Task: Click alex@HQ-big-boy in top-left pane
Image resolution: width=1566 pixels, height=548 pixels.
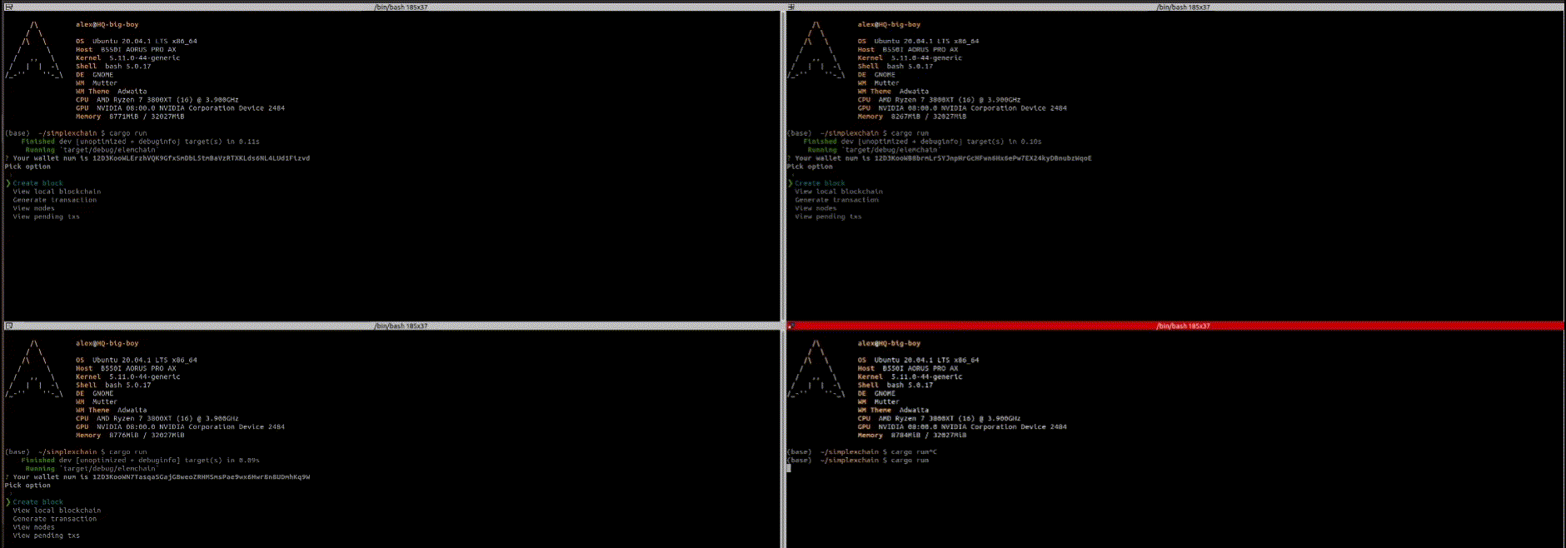Action: (107, 25)
